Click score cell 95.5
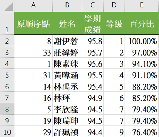This screenshot has height=137, width=159. pyautogui.click(x=93, y=74)
